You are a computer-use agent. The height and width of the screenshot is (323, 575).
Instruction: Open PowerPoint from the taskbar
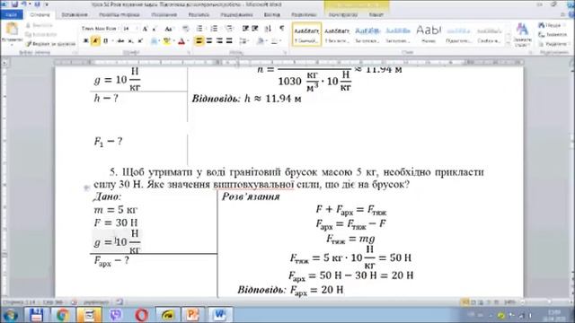click(x=192, y=315)
